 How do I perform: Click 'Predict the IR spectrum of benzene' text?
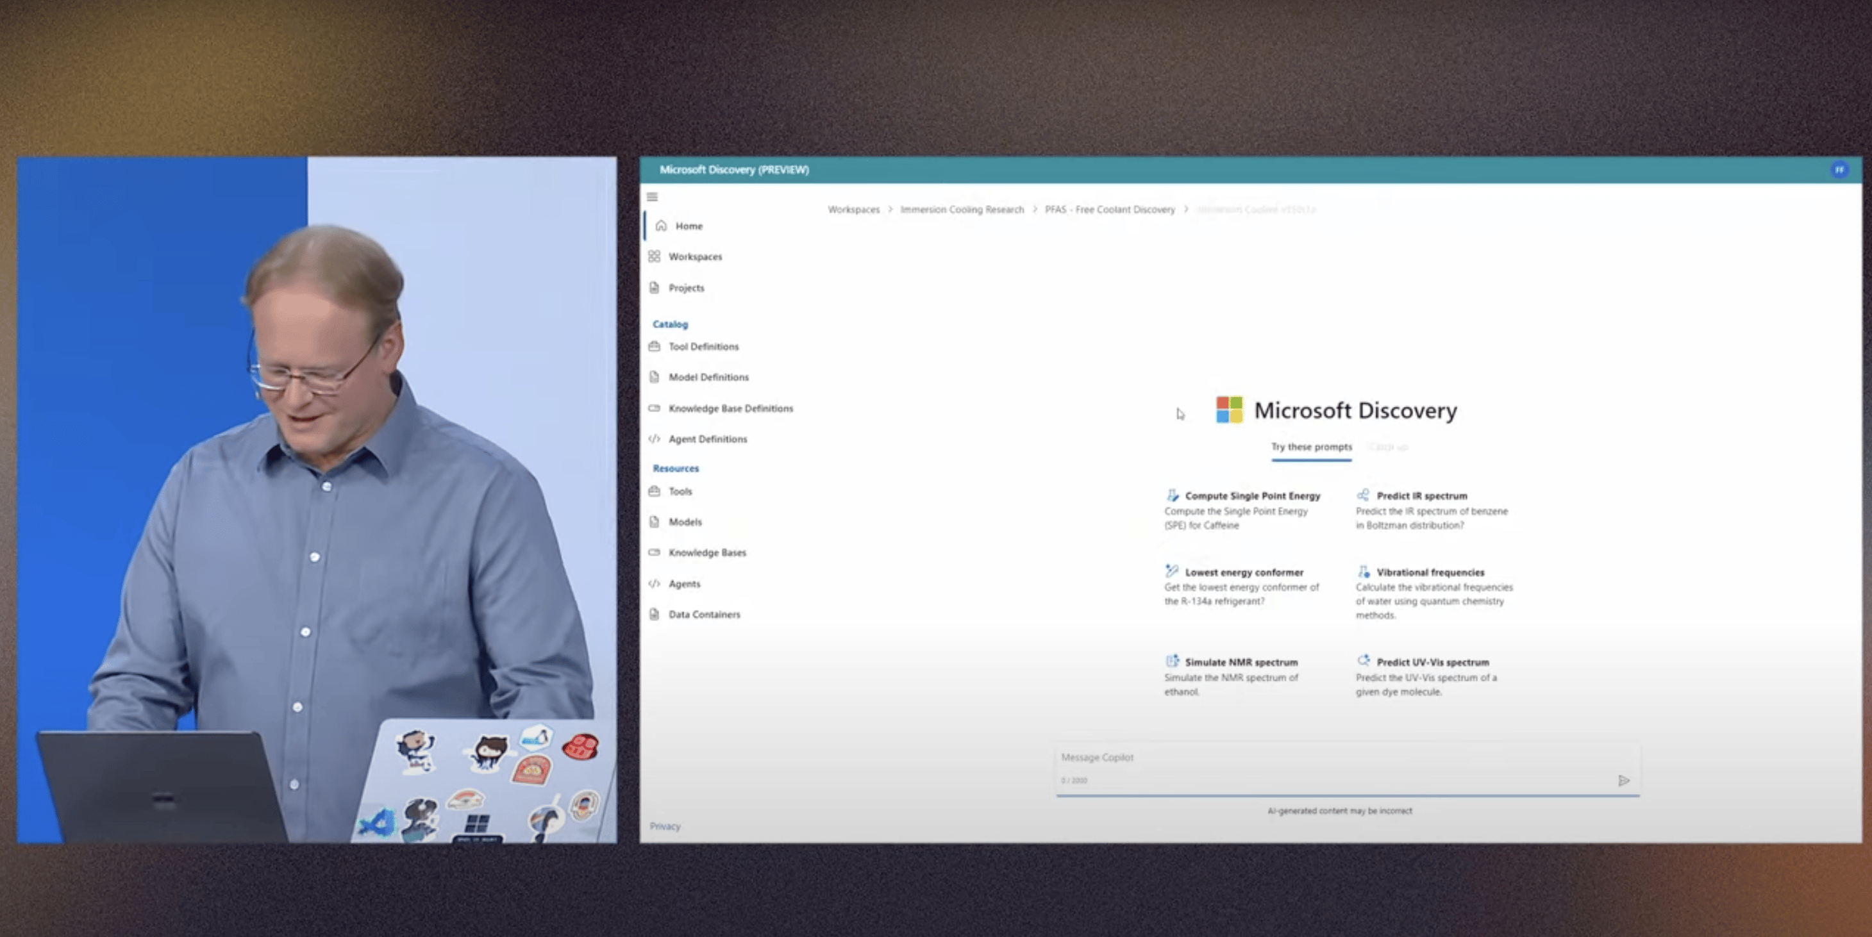[x=1432, y=518]
